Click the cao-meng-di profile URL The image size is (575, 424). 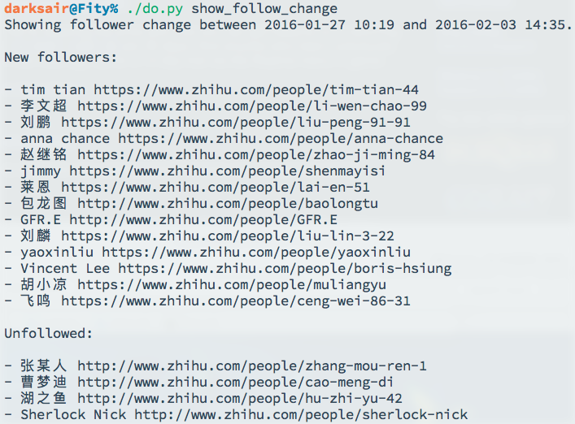[236, 382]
